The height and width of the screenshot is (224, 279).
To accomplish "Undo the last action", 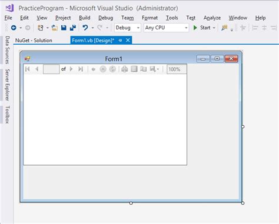I will (x=85, y=28).
